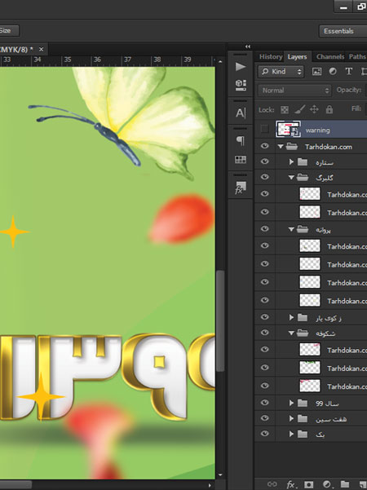367x490 pixels.
Task: Click the Size button in options bar
Action: point(9,30)
